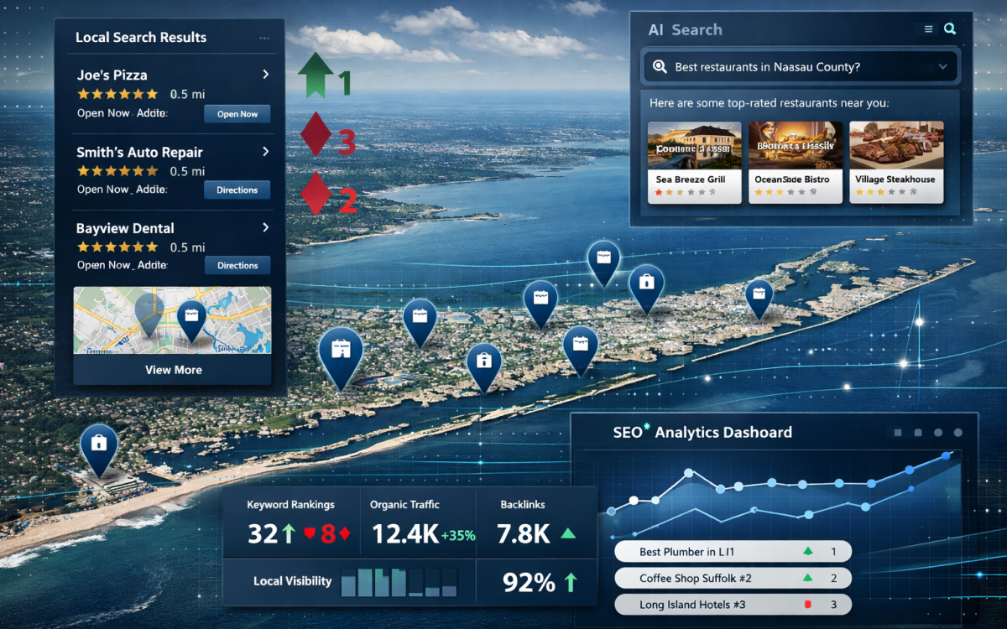The image size is (1007, 629).
Task: Click the red diamond beside number 3
Action: point(316,134)
